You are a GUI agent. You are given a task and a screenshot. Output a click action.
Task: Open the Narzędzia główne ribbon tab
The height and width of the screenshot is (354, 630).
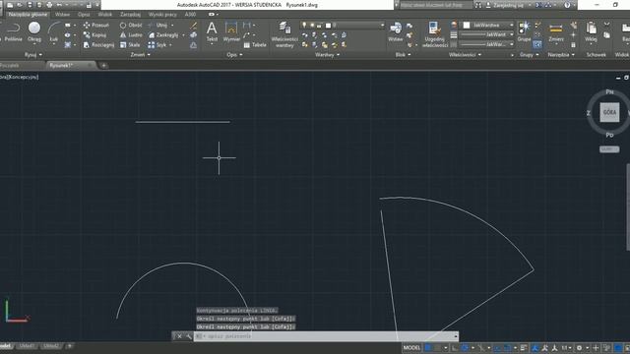28,15
